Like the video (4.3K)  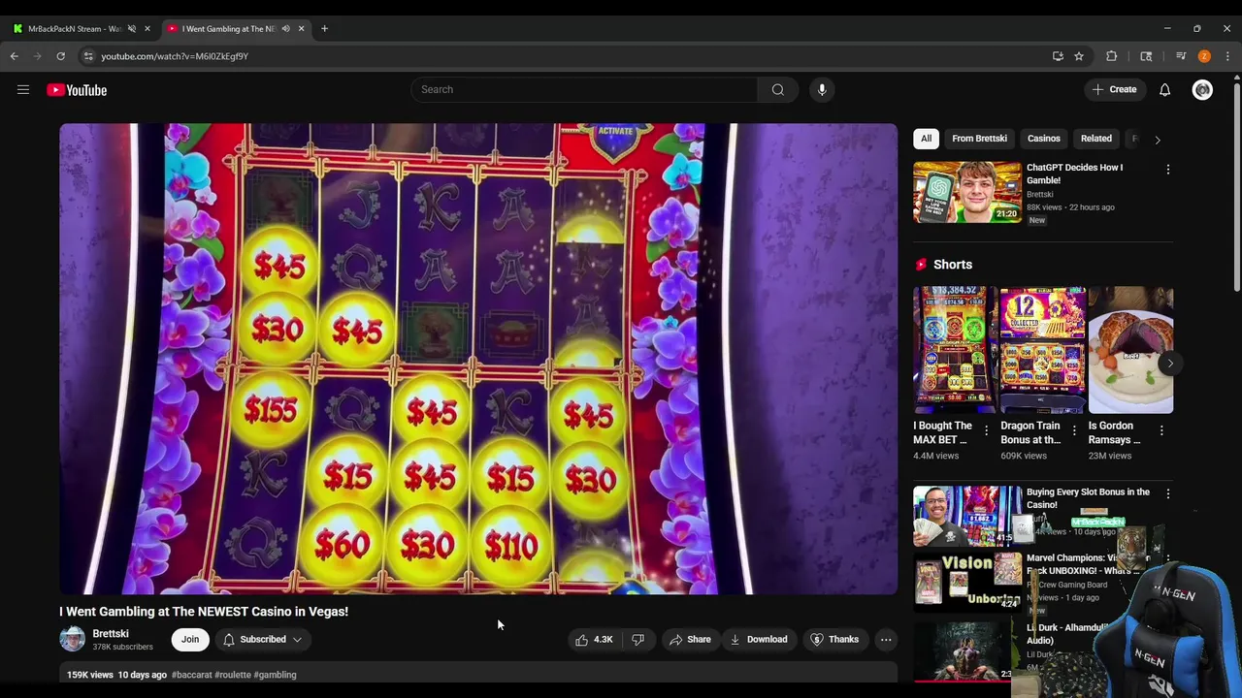pyautogui.click(x=594, y=640)
